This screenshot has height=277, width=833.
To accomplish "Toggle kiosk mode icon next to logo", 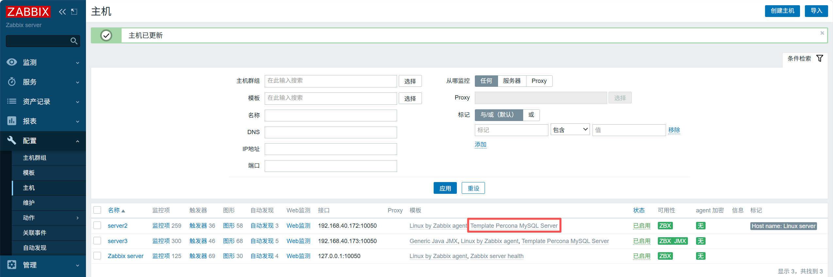I will tap(74, 12).
